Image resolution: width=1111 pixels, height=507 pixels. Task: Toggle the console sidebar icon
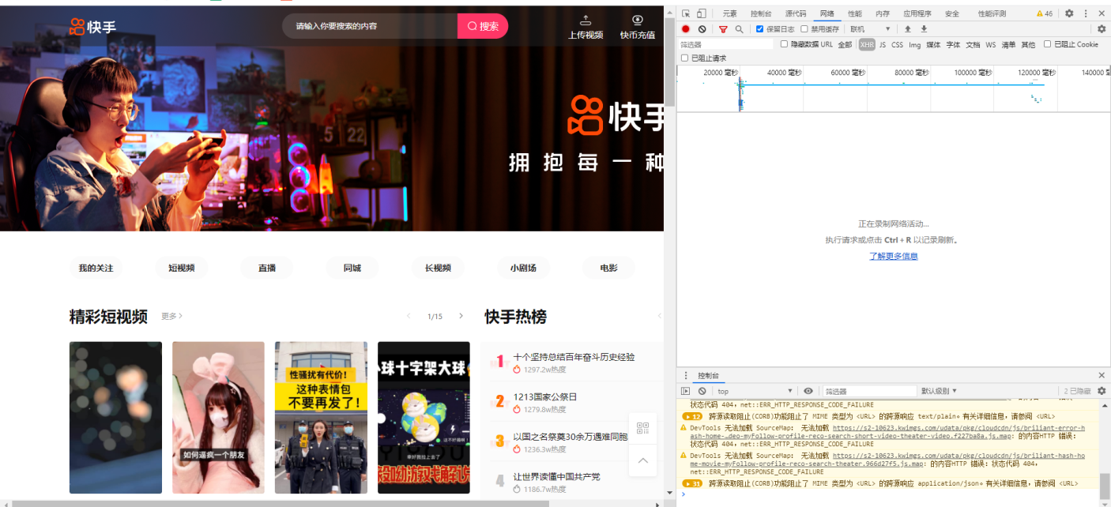point(685,391)
